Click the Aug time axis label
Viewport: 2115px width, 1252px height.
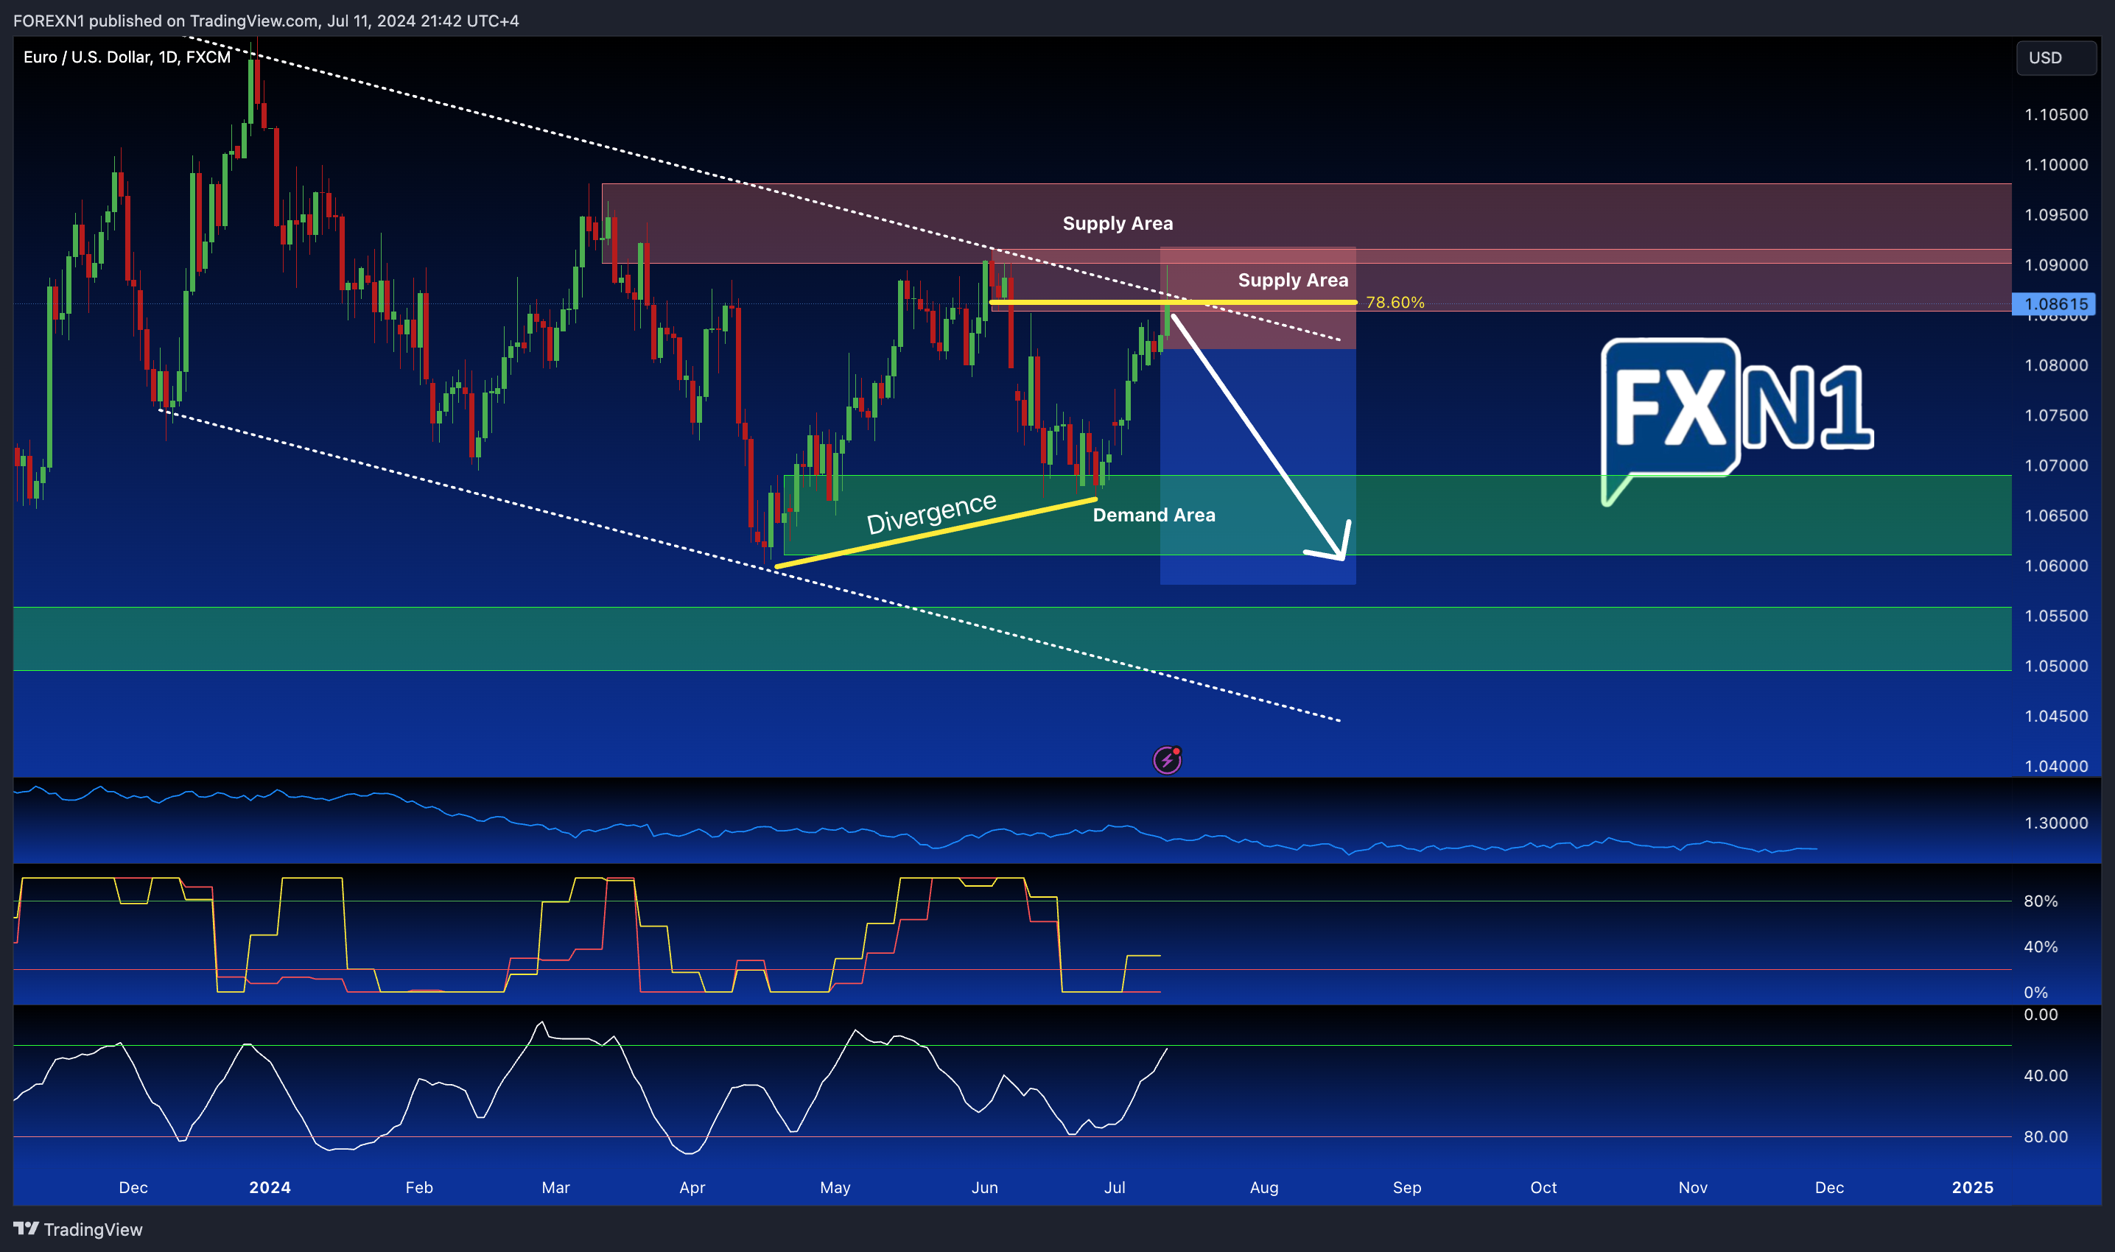[x=1263, y=1187]
